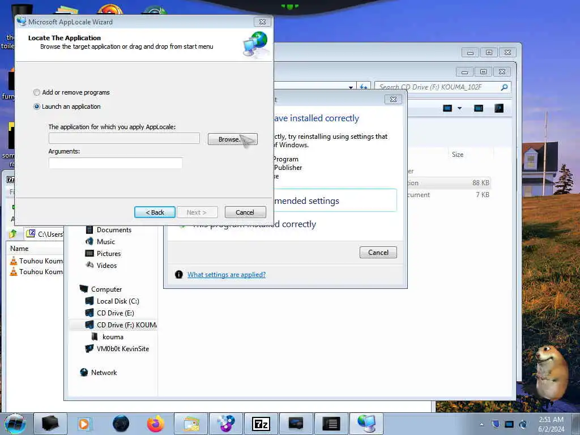
Task: Choose reinstall using recommended settings option
Action: [x=335, y=201]
